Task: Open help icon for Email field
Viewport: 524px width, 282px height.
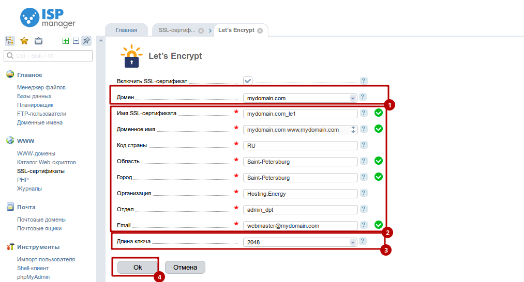Action: (364, 225)
